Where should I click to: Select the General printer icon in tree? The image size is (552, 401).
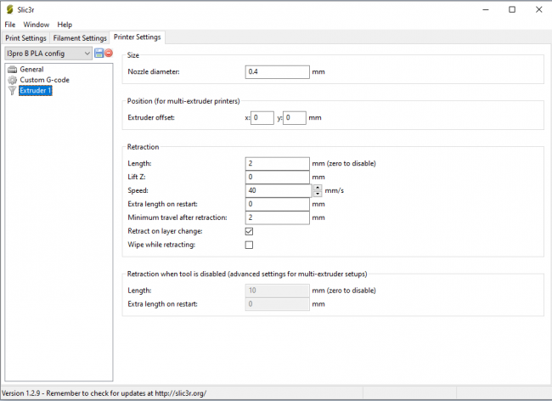click(x=13, y=69)
